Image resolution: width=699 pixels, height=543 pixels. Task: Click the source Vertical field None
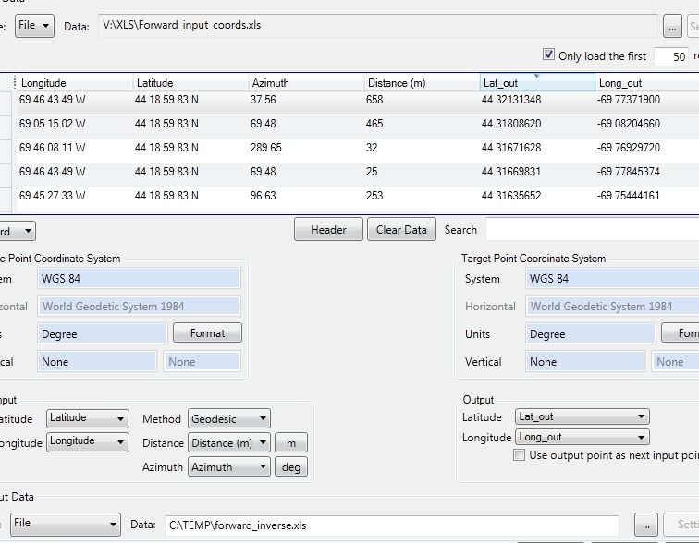(x=97, y=361)
